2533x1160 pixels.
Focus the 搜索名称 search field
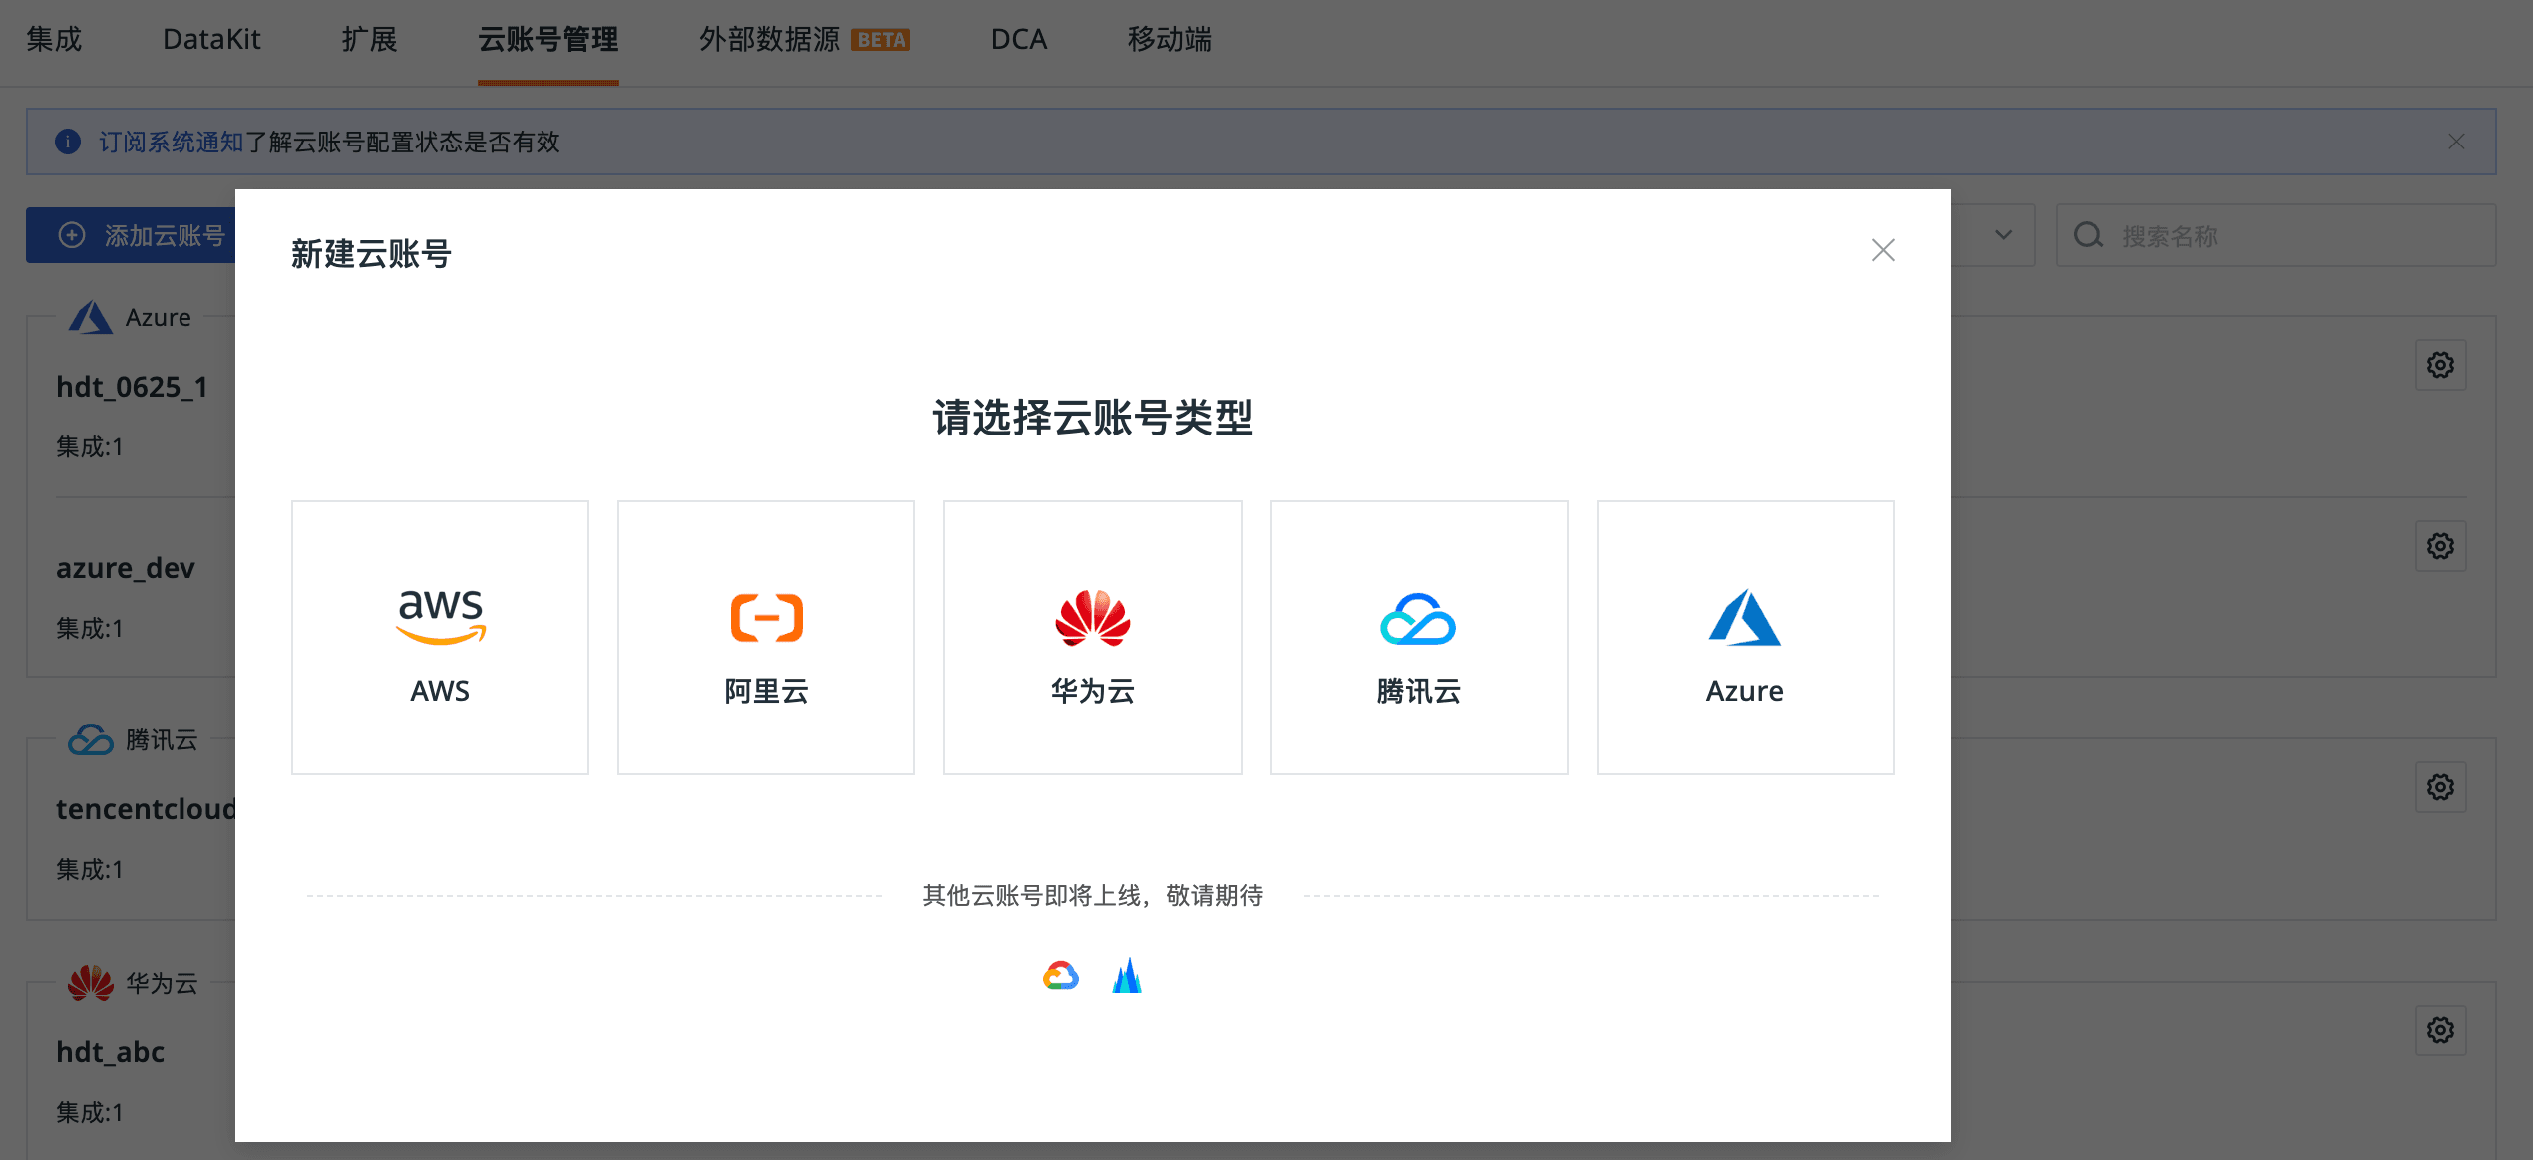click(2277, 236)
